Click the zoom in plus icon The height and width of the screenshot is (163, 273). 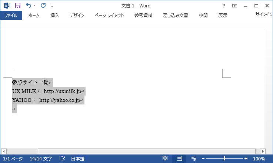[x=246, y=159]
